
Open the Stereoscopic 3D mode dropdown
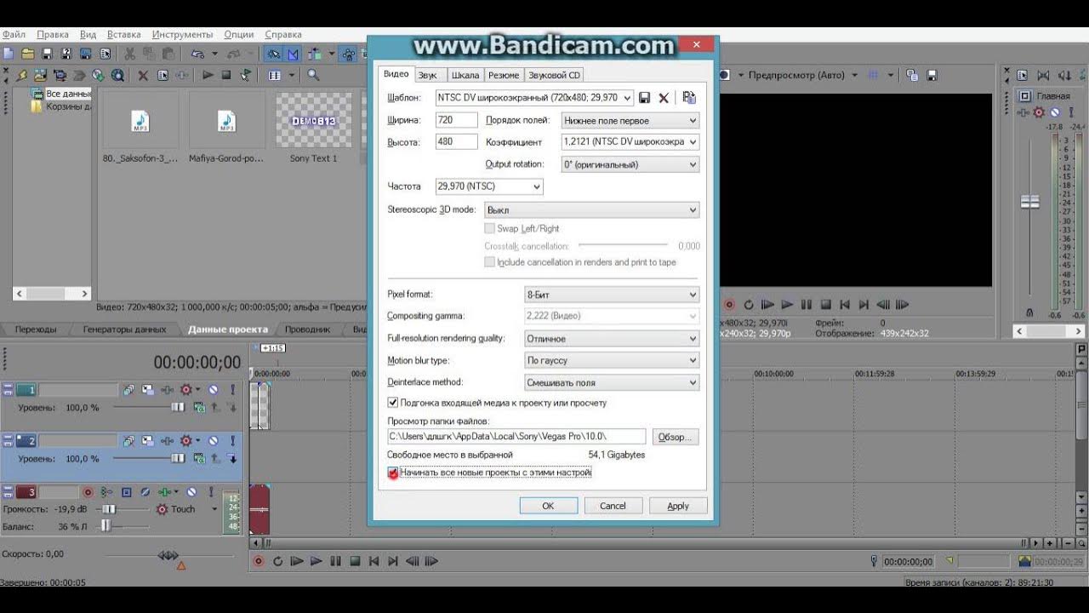tap(591, 209)
